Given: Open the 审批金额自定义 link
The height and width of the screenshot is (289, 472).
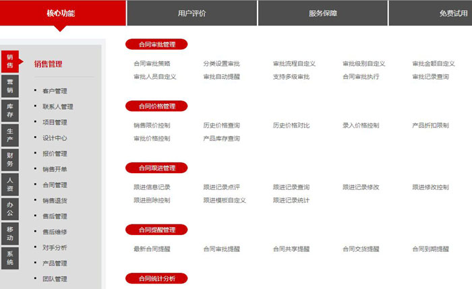Looking at the screenshot, I should [x=430, y=64].
